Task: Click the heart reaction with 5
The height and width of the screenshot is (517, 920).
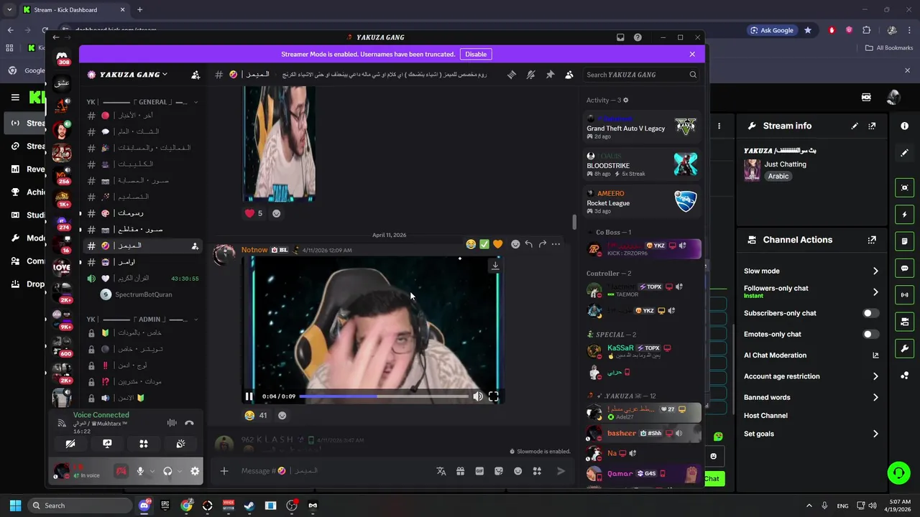Action: click(x=254, y=213)
